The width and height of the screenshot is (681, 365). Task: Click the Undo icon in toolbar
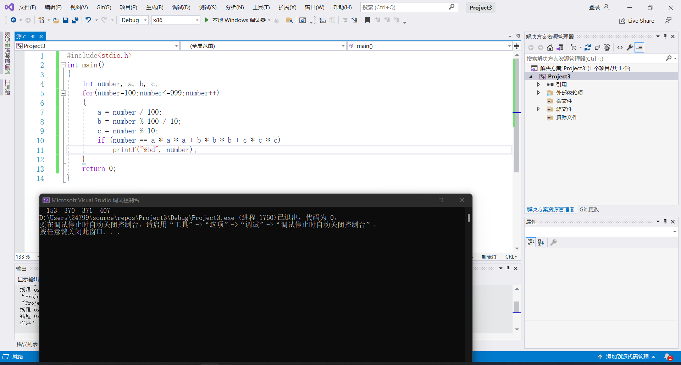click(88, 20)
